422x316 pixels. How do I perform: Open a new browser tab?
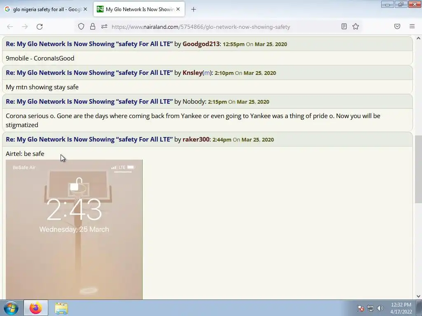point(194,9)
